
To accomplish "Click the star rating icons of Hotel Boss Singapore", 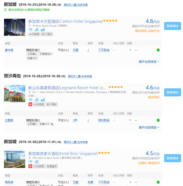I will (104, 153).
